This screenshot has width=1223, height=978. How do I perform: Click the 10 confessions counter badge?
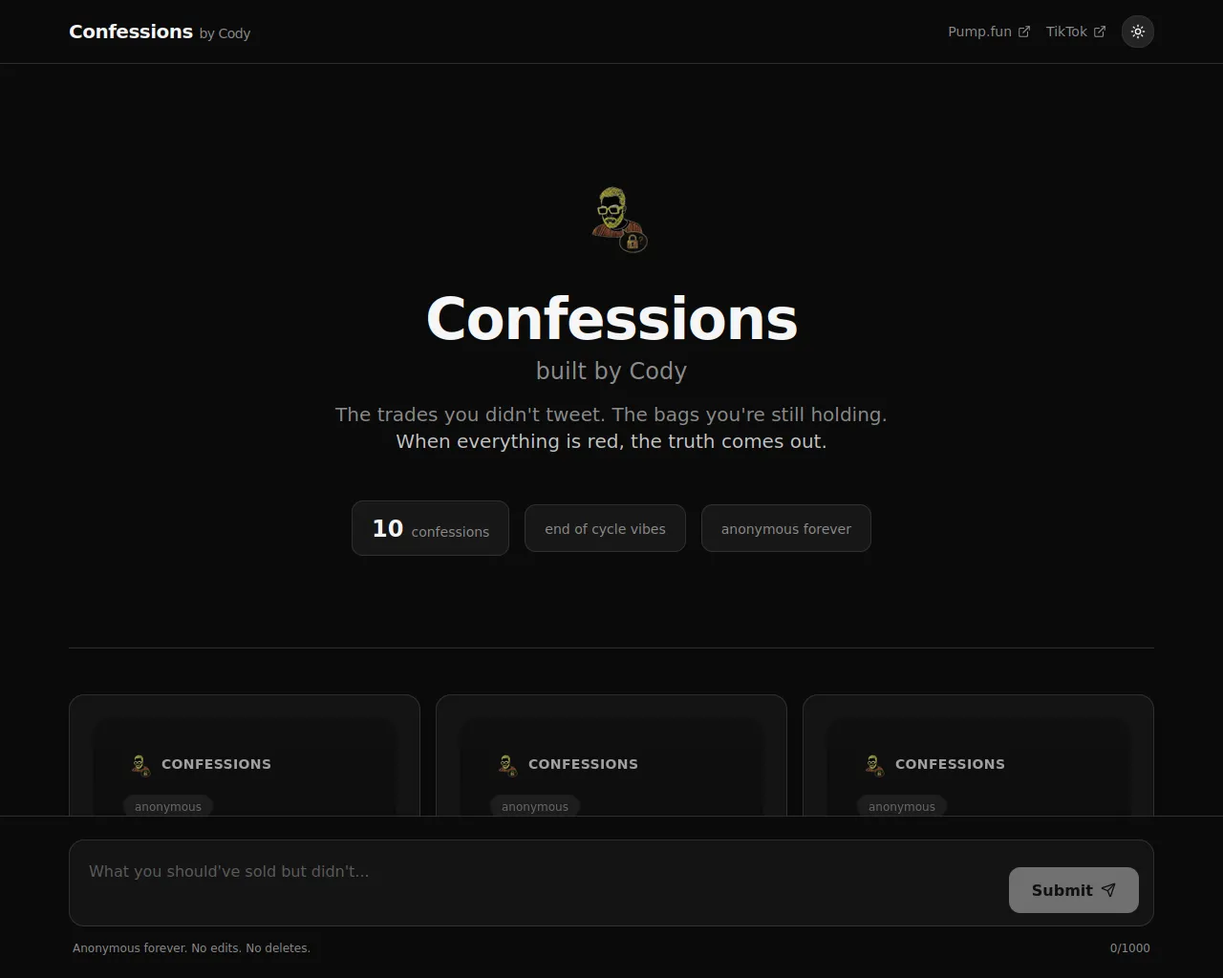click(430, 528)
